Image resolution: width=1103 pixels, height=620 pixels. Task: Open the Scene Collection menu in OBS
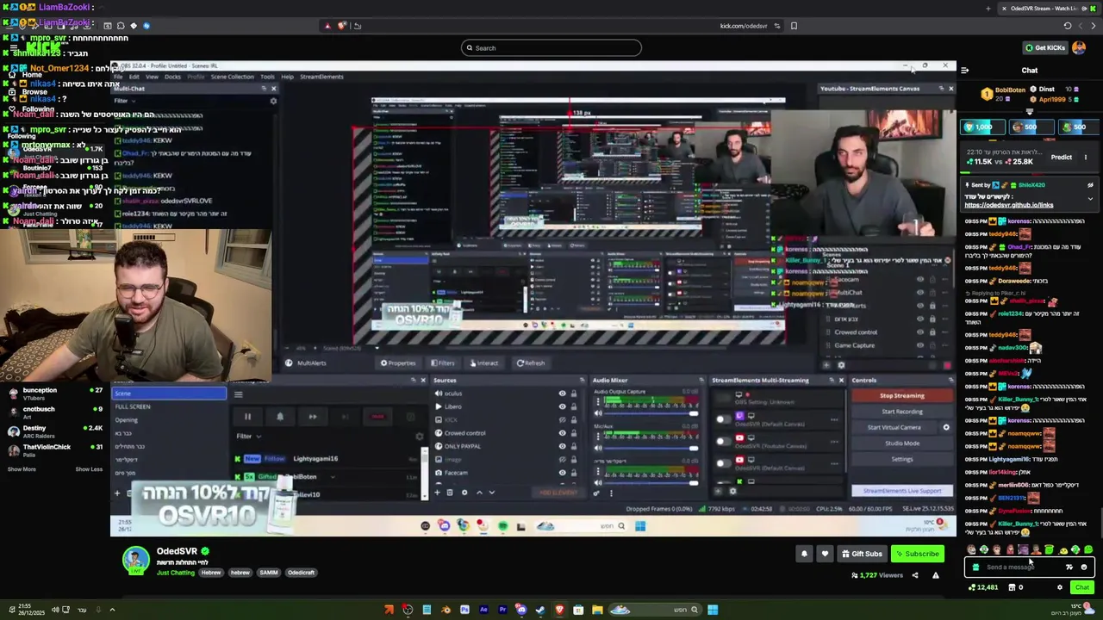pos(233,77)
